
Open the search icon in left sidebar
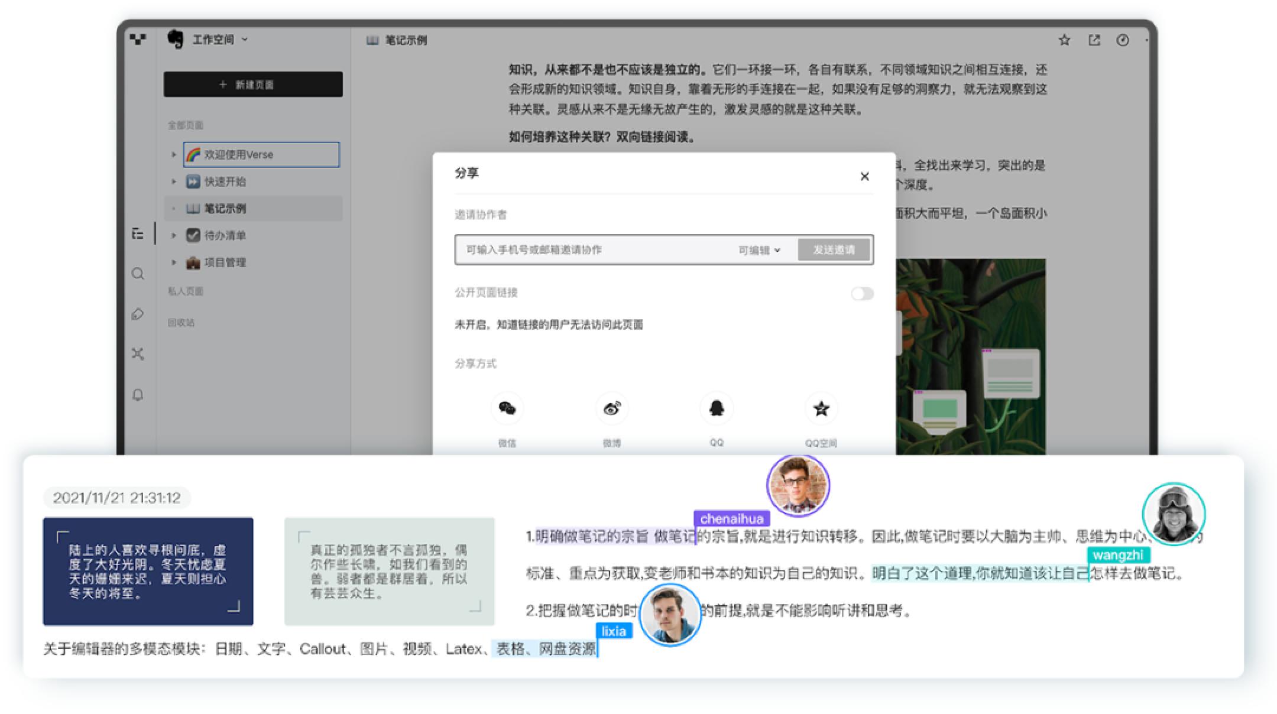(x=138, y=274)
